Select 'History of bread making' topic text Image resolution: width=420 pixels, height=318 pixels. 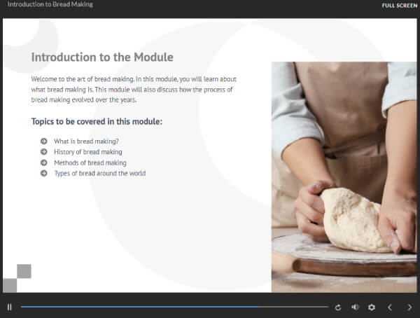pos(88,152)
